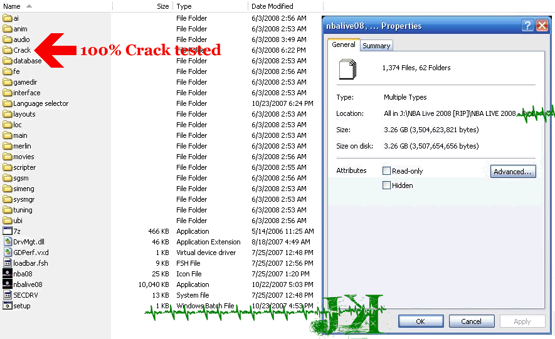Select the sysmgr folder icon
The image size is (555, 339).
pyautogui.click(x=8, y=199)
